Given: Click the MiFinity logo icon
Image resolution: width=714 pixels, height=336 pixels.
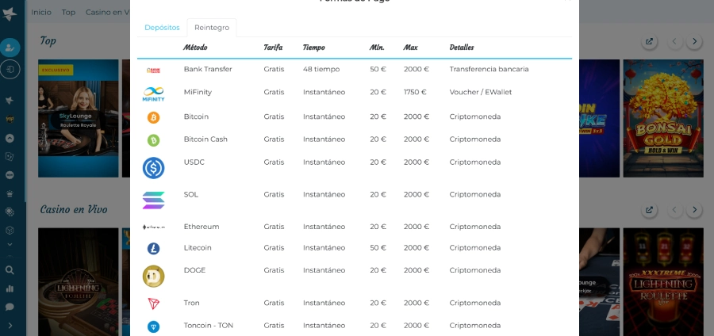Looking at the screenshot, I should pos(153,94).
